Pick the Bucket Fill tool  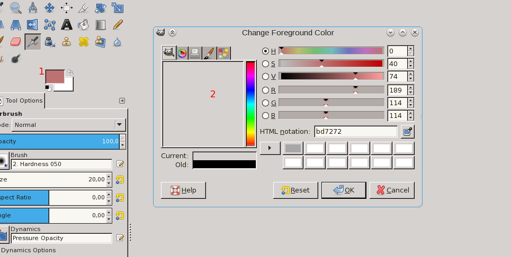pyautogui.click(x=83, y=24)
